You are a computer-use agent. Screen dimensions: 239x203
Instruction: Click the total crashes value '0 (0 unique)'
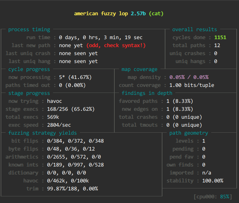tap(184, 117)
